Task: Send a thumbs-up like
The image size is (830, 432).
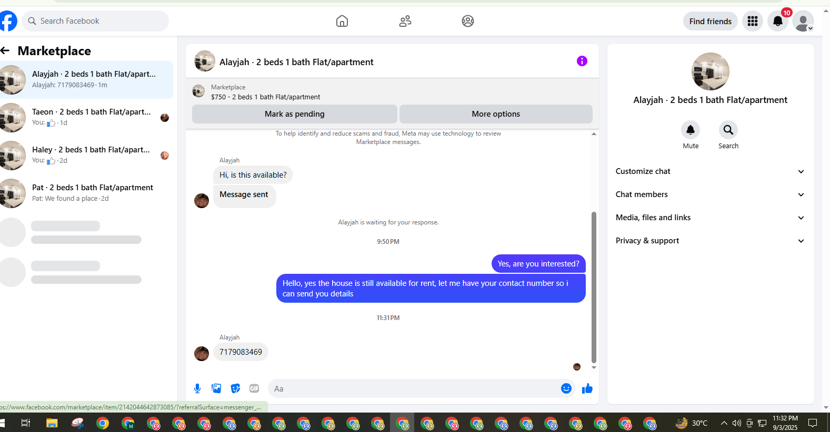Action: pos(587,388)
